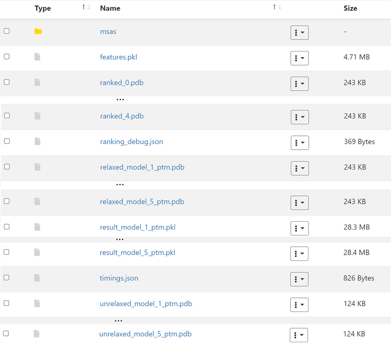
Task: Click the file icon beside timings.json
Action: click(x=37, y=278)
